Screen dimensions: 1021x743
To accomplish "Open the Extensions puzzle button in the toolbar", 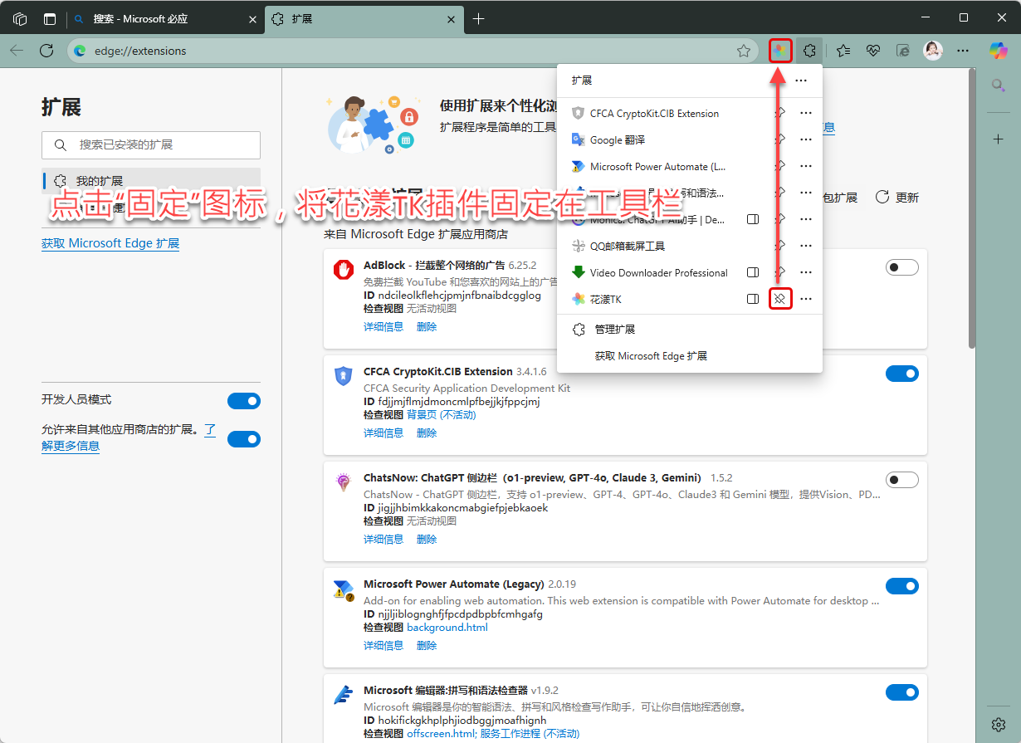I will pyautogui.click(x=809, y=51).
